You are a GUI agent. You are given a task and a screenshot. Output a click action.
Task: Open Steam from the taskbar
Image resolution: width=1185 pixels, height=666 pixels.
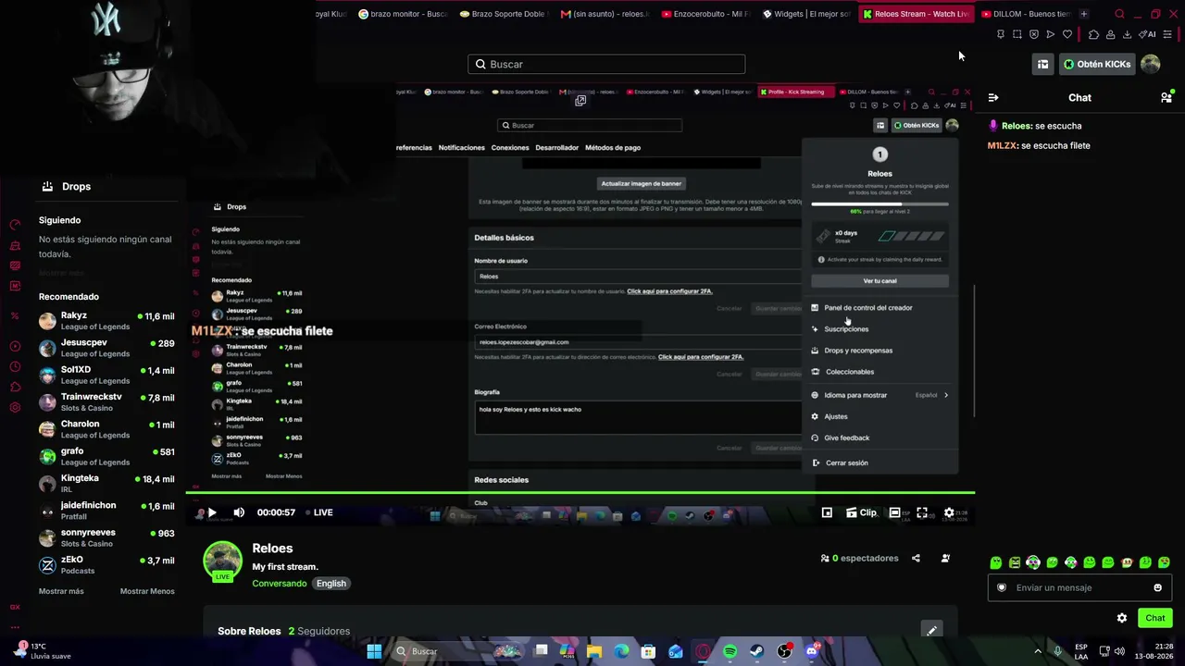point(756,651)
